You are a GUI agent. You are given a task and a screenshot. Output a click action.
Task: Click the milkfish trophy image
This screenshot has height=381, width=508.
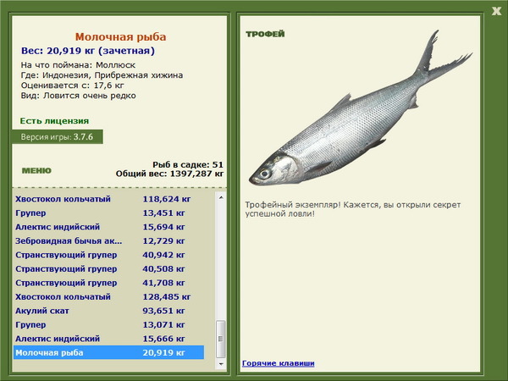tap(360, 108)
